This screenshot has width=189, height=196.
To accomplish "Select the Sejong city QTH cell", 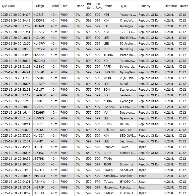I will tap(128, 67).
